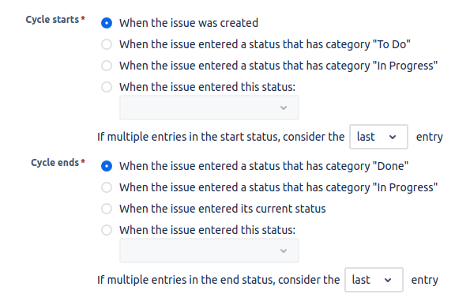The image size is (470, 298).
Task: Select 'entered its current status' radio option
Action: point(107,209)
